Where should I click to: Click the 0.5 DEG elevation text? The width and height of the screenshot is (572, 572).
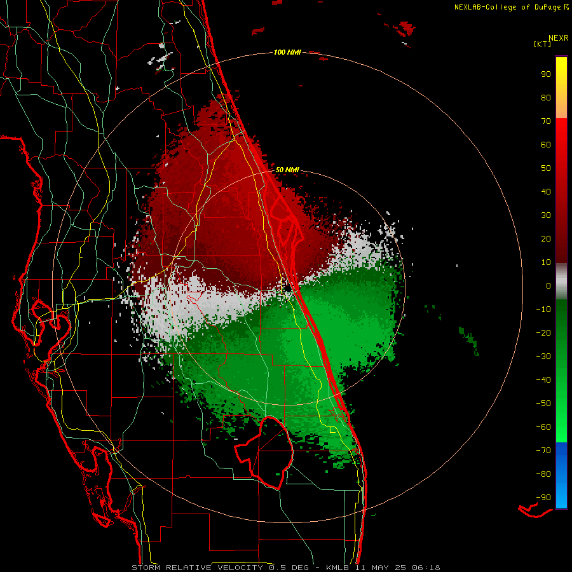click(289, 568)
